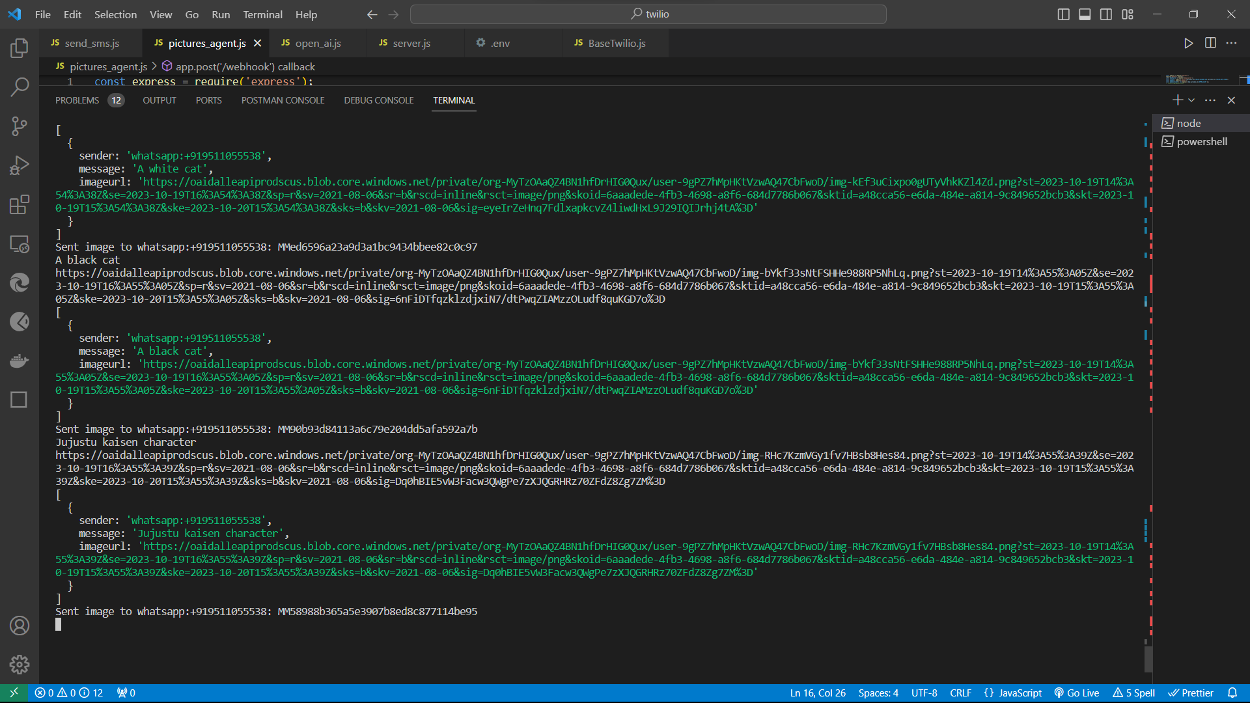Open the Extensions view
Screen dimensions: 1250x703
coord(20,204)
